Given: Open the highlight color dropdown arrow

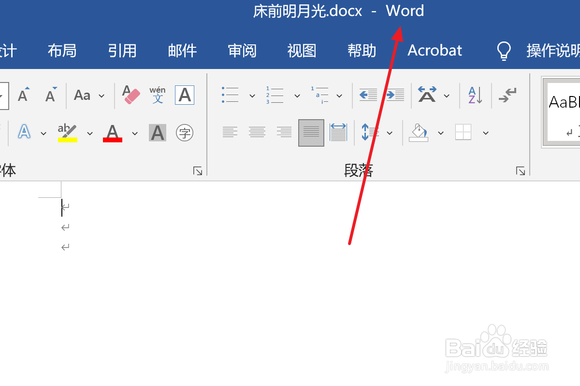Looking at the screenshot, I should tap(90, 133).
